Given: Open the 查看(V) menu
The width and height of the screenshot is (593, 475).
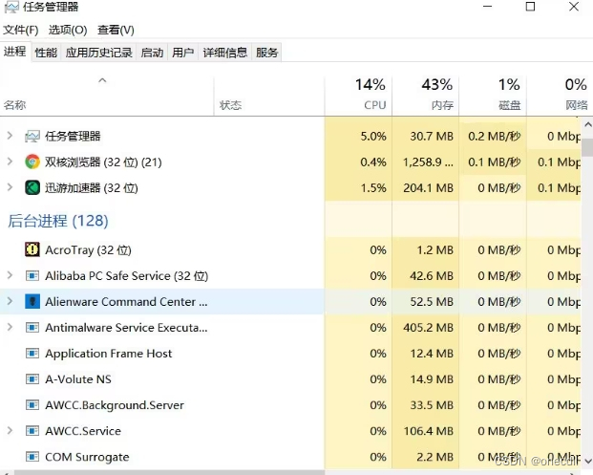Looking at the screenshot, I should click(x=116, y=30).
